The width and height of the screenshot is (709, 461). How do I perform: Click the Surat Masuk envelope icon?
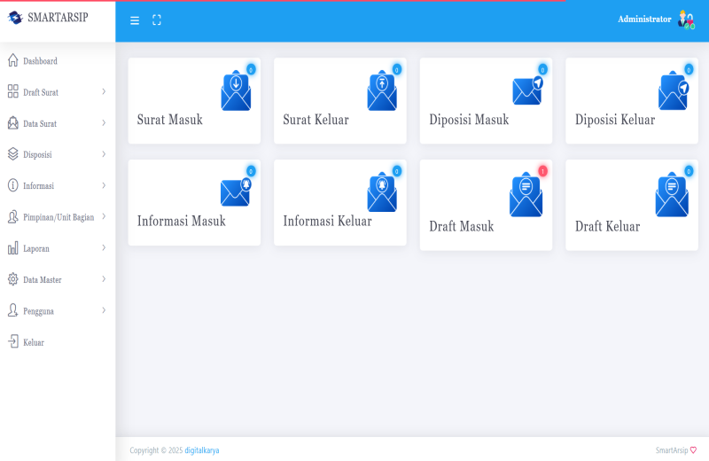(236, 91)
